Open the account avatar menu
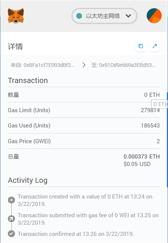 pos(154,16)
